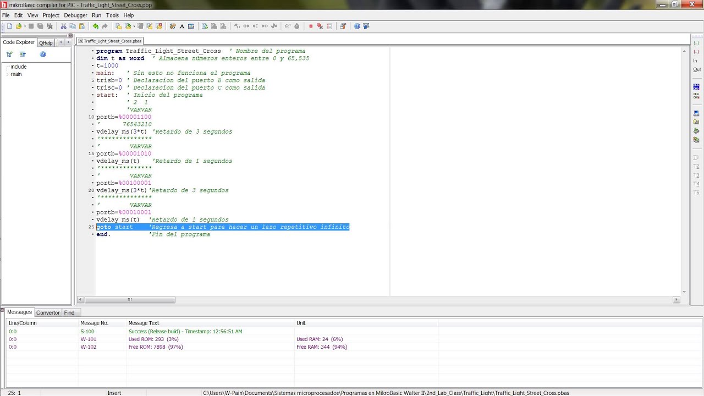Click the font 'A' toolbar icon
Viewport: 704px width, 396px height.
pyautogui.click(x=182, y=26)
